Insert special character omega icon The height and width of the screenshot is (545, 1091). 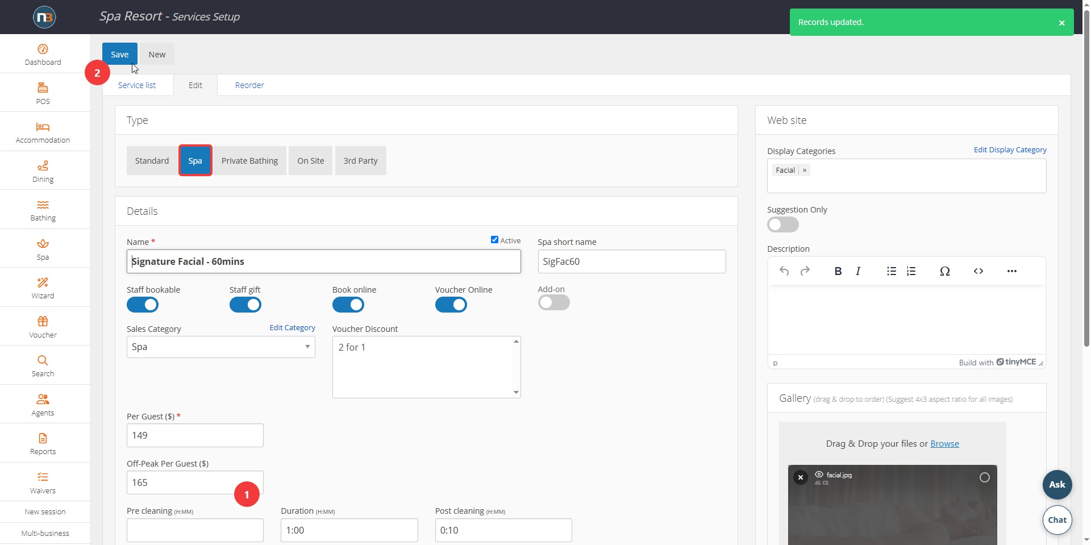pyautogui.click(x=945, y=271)
